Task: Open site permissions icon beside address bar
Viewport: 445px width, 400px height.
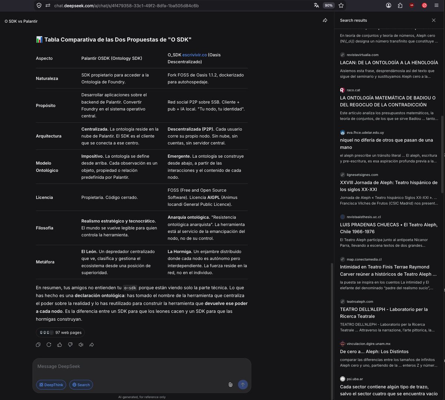Action: 47,6
